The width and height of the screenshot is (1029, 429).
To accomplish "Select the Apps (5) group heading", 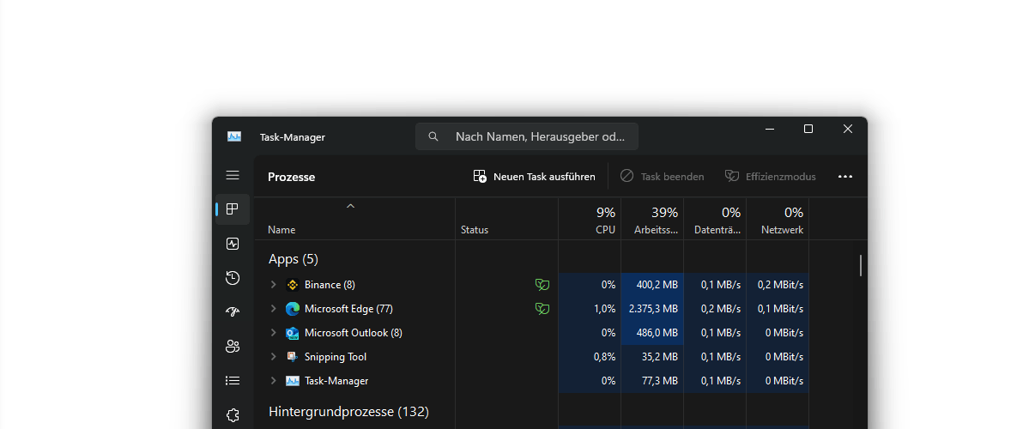I will tap(294, 259).
